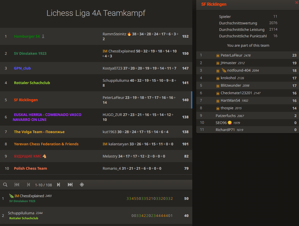This screenshot has width=299, height=226.
Task: Jump to last page using skip-forward icon
Action: [70, 184]
